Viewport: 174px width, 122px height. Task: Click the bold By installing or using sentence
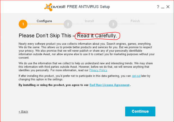point(75,85)
